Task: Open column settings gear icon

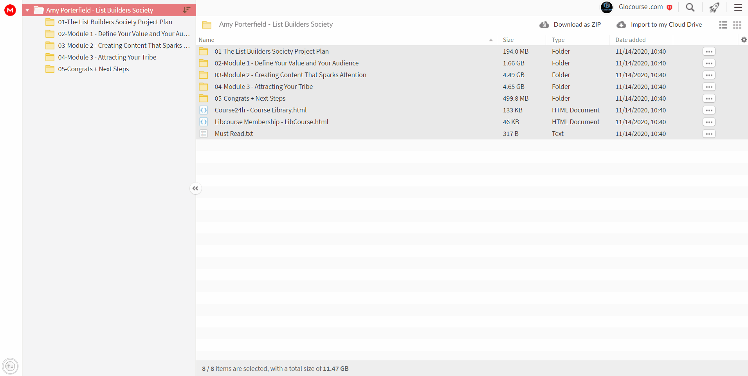Action: (744, 40)
